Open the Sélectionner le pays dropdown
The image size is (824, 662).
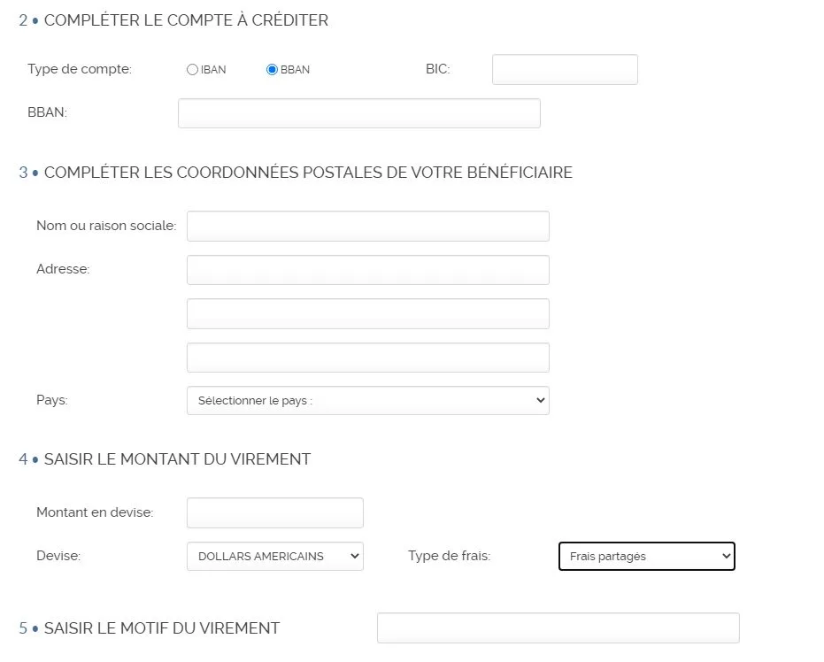point(367,400)
